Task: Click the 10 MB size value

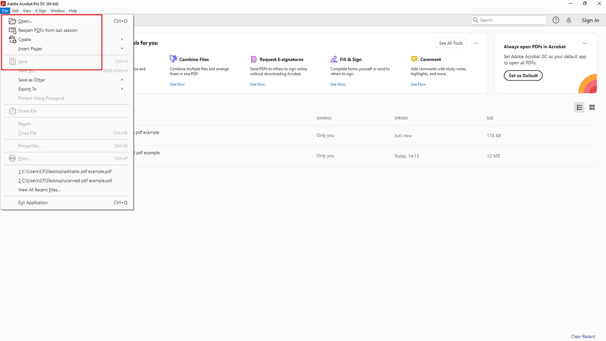Action: tap(493, 156)
